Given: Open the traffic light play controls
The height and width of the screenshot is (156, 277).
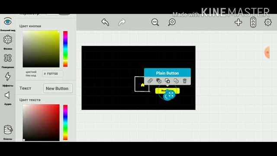Looking at the screenshot, I should click(x=253, y=22).
